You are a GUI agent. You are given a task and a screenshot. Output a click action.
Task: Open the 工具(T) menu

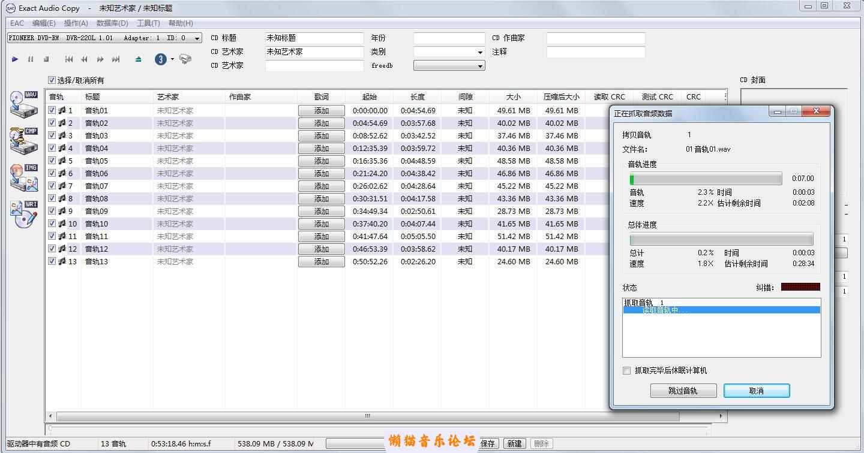pos(148,23)
